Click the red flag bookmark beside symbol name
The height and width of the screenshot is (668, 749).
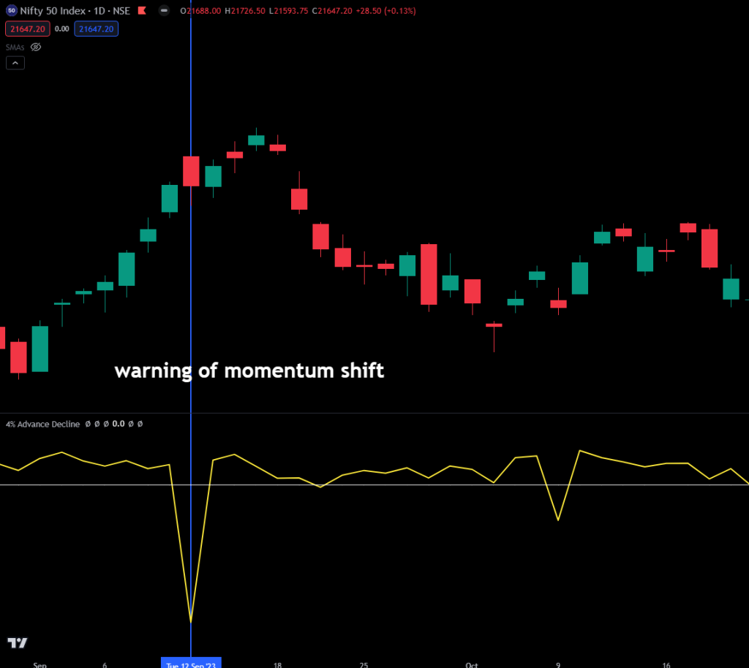[141, 10]
